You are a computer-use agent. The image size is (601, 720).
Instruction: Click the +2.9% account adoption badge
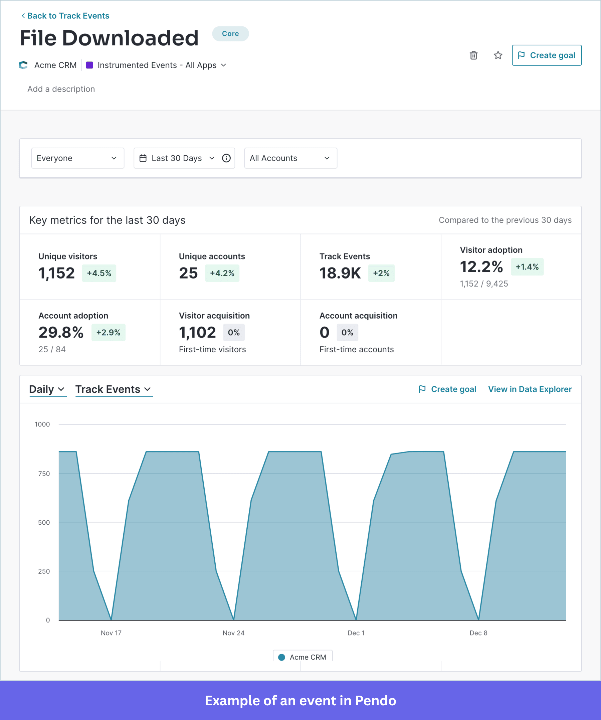coord(108,333)
